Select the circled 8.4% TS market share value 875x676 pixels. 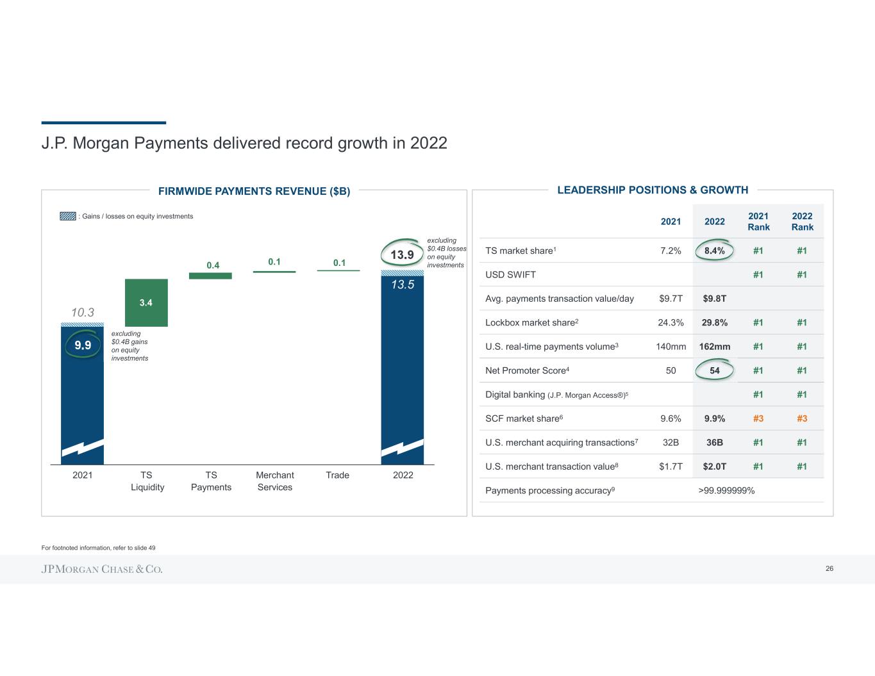point(714,251)
